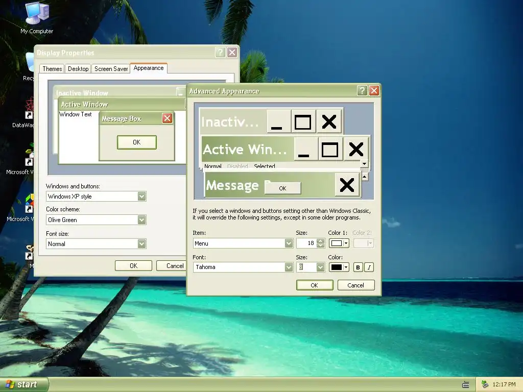523x392 pixels.
Task: Click Active Window title in Display Properties preview
Action: (x=84, y=104)
